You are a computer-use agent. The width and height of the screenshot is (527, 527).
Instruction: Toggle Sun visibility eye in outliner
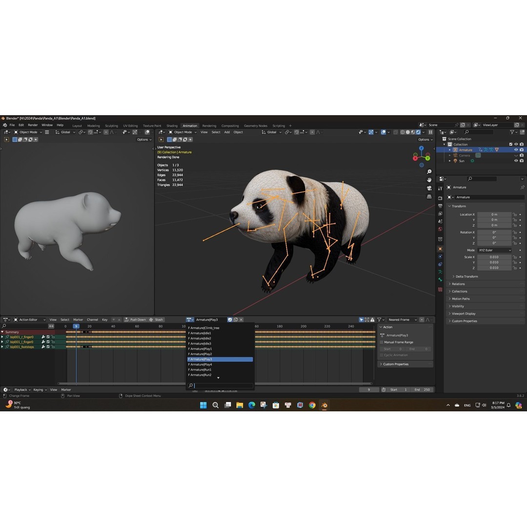(516, 161)
